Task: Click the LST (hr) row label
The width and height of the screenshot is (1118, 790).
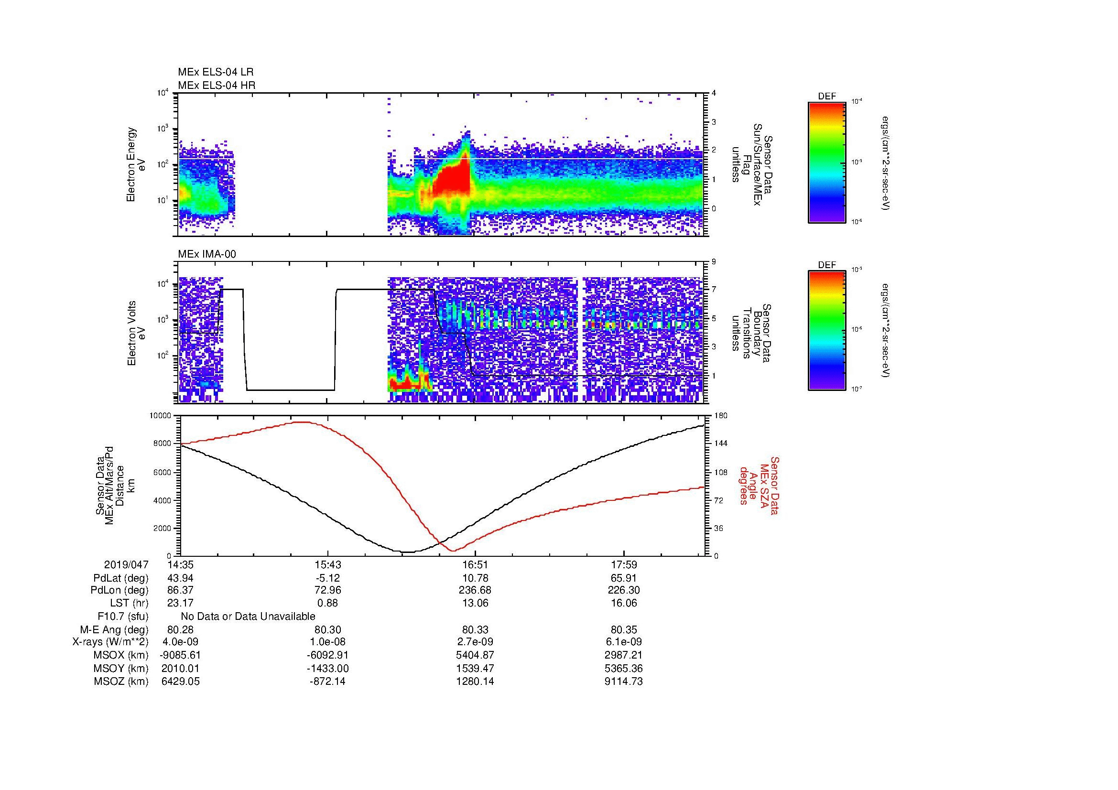Action: coord(129,604)
